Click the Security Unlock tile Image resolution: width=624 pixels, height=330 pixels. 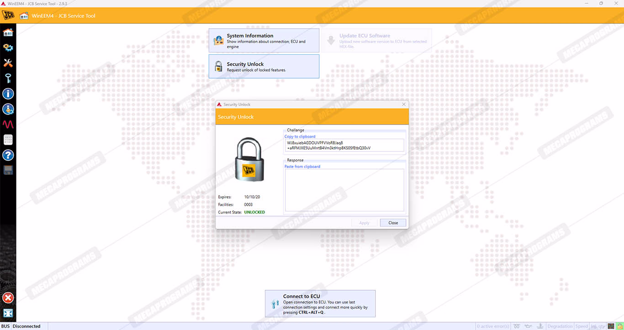point(264,67)
